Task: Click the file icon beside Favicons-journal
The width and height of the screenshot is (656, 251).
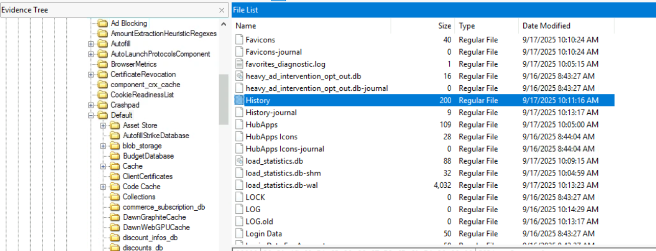Action: (239, 52)
